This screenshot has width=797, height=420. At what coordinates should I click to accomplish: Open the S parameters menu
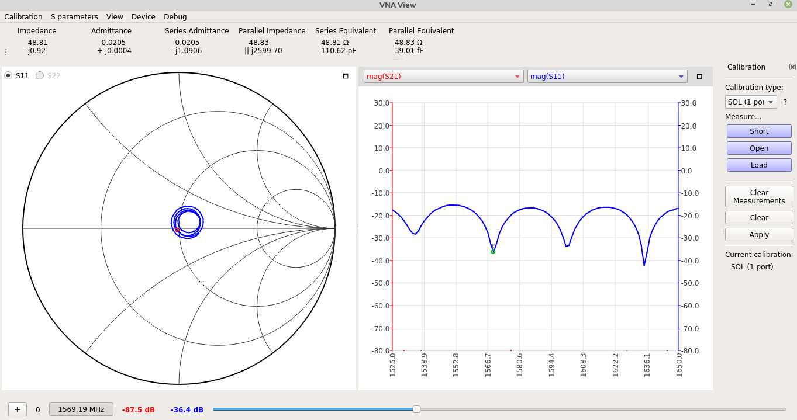74,17
